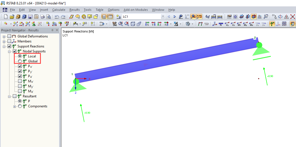Toggle the Resultant checkbox
Viewport: 296px width, 147px height.
pos(14,96)
